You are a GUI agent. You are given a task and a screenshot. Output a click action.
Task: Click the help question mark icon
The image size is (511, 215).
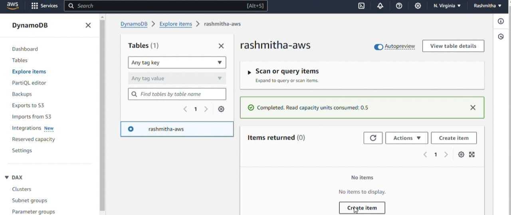[399, 6]
